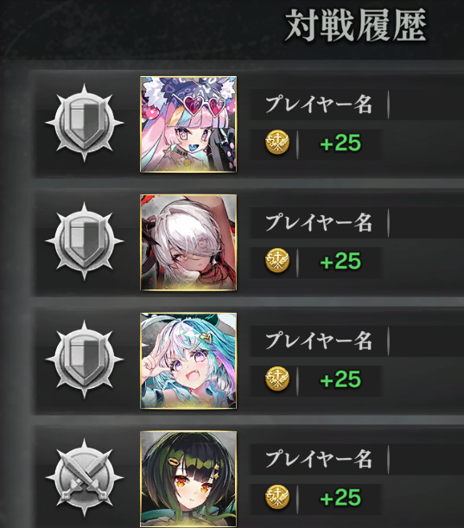
Task: Click gold coin icon in fourth match row
Action: [277, 498]
